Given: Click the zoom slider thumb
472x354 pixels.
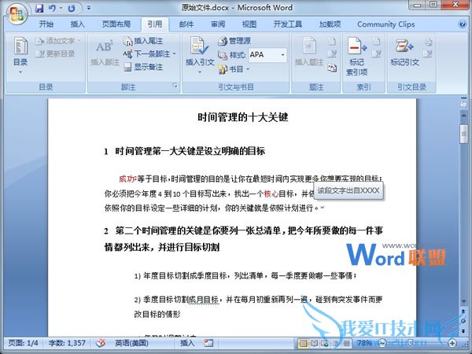Looking at the screenshot, I should coord(410,343).
